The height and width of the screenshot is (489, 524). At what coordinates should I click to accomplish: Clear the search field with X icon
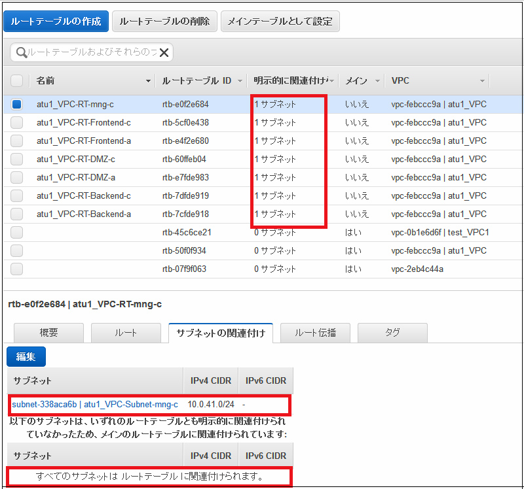pyautogui.click(x=164, y=52)
